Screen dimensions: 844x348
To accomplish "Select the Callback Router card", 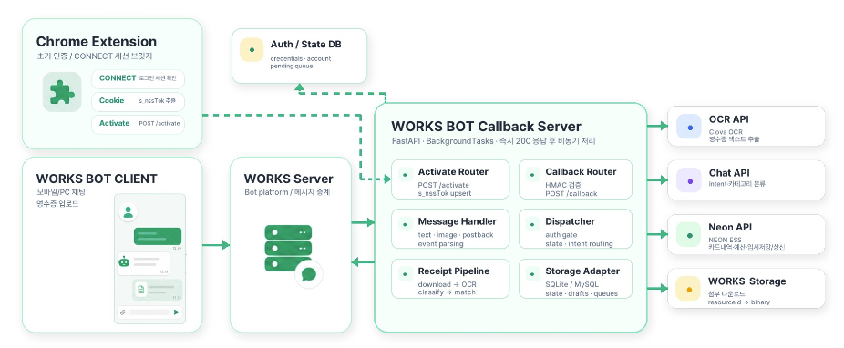I will pyautogui.click(x=575, y=179).
